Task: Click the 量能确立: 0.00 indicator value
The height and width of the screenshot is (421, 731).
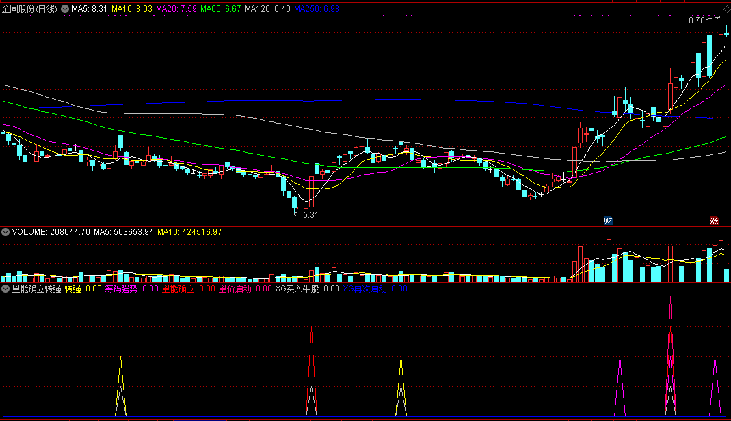Action: 188,289
